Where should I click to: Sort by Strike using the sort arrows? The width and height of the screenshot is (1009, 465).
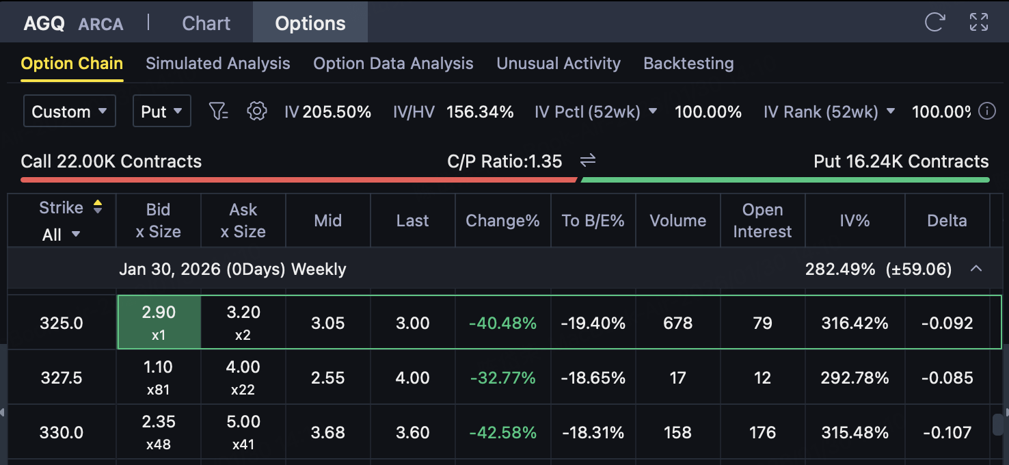click(98, 207)
